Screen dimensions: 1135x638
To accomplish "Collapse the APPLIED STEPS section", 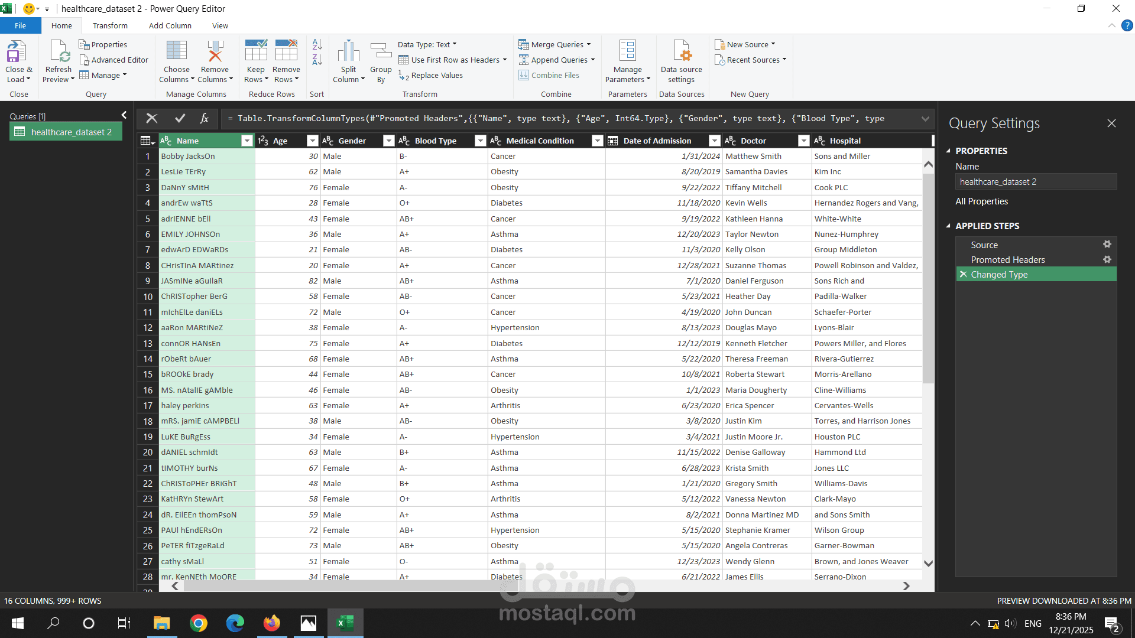I will [949, 226].
